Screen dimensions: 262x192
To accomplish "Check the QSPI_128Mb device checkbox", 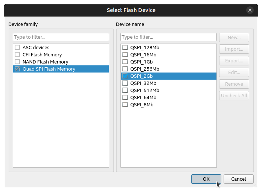I will pyautogui.click(x=125, y=48).
